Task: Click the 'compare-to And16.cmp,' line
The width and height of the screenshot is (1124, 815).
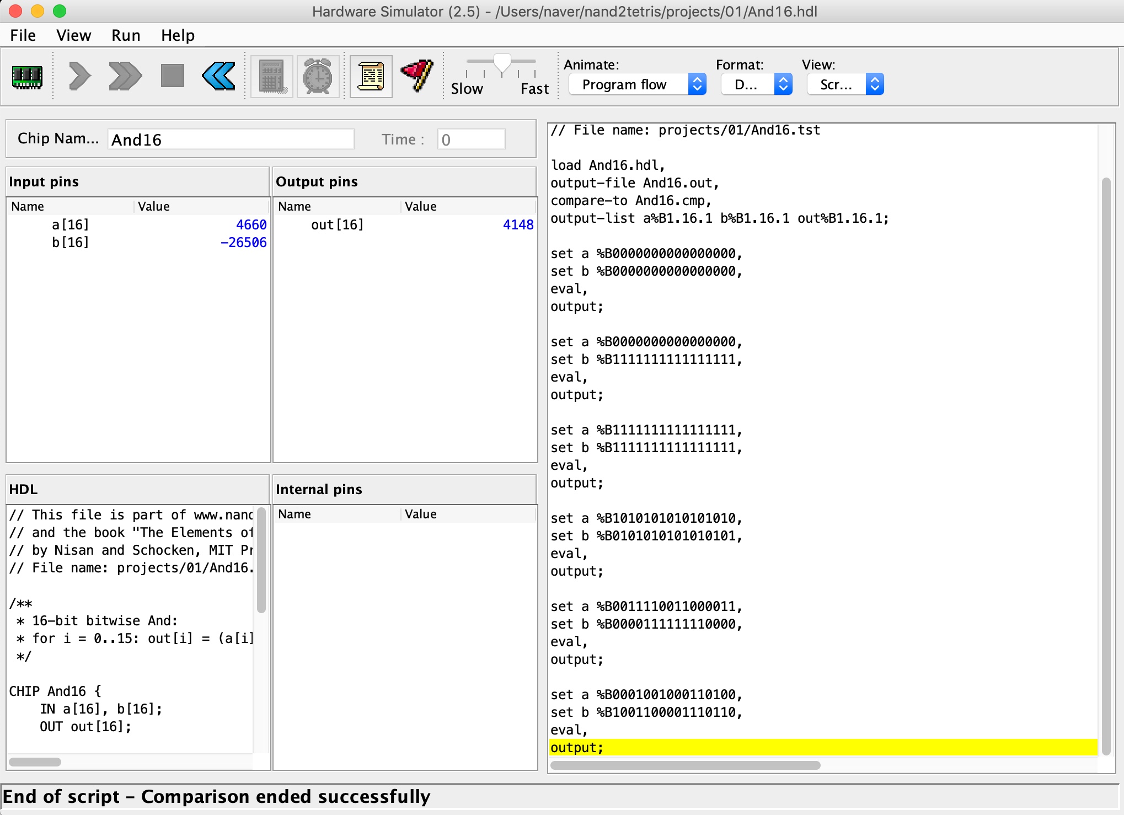Action: coord(631,201)
